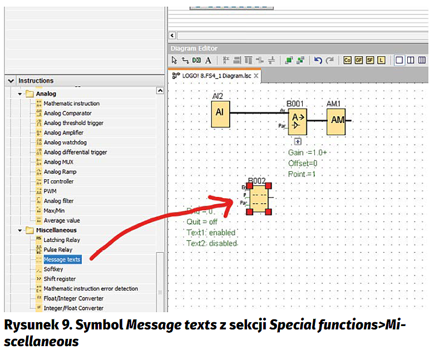Select Message texts in the tree

(x=62, y=259)
